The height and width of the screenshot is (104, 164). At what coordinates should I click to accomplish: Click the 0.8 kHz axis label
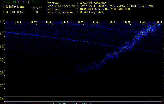pyautogui.click(x=2, y=73)
